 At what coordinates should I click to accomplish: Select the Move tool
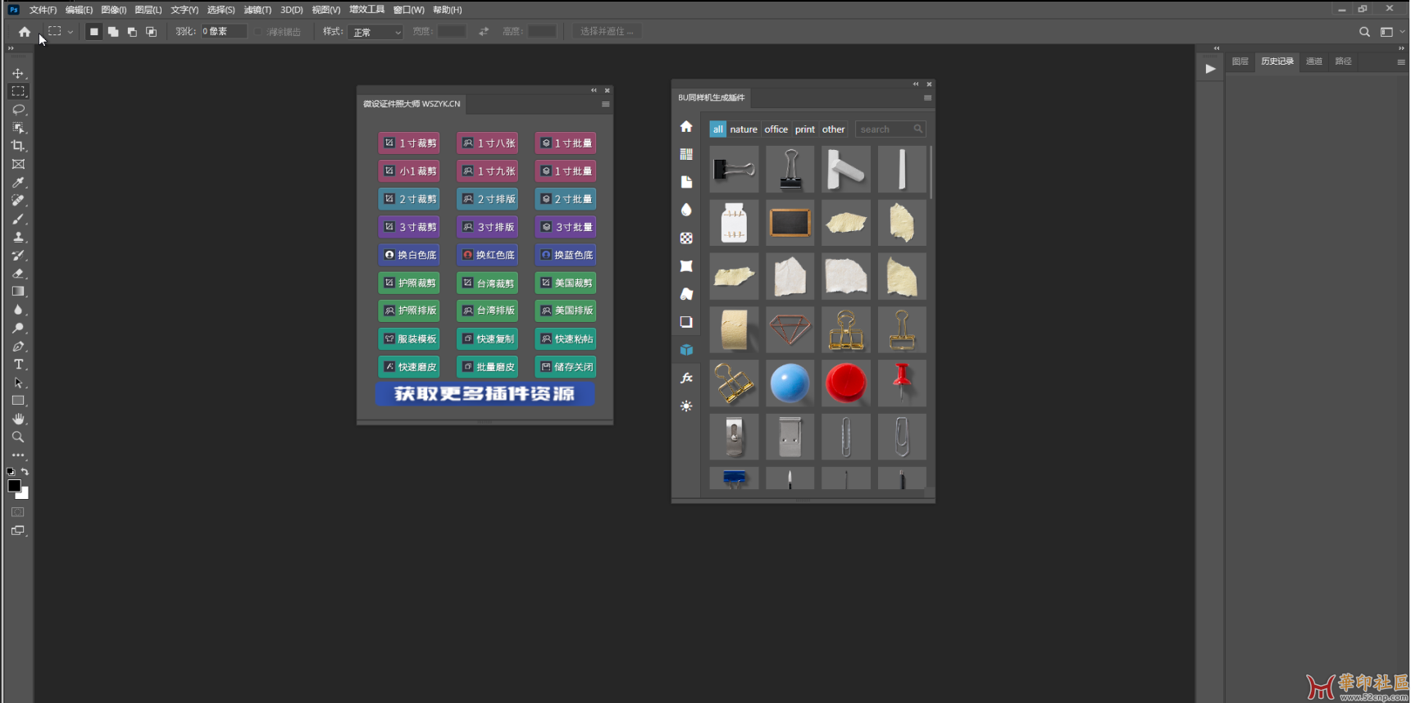click(x=17, y=73)
